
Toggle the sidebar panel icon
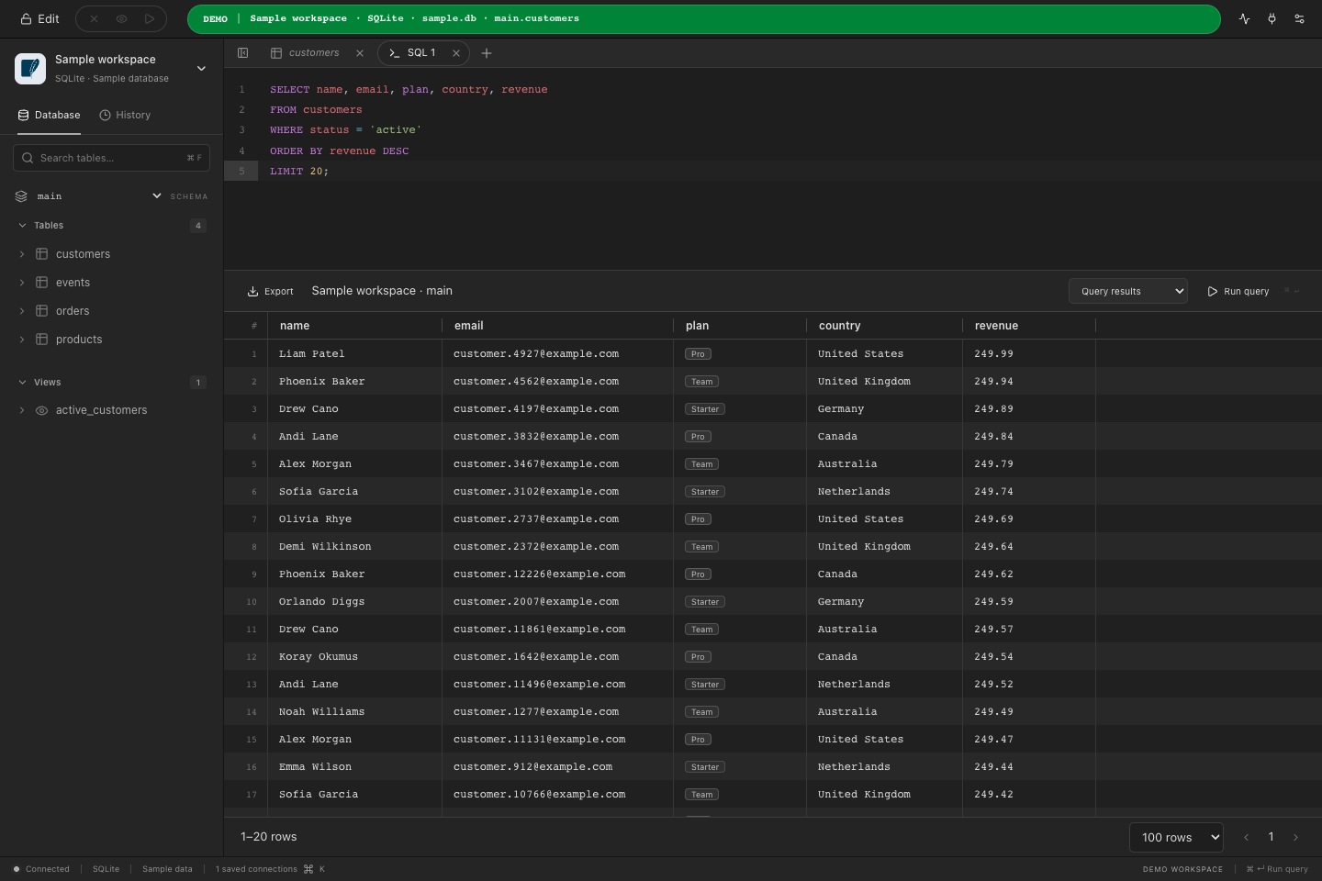[242, 53]
